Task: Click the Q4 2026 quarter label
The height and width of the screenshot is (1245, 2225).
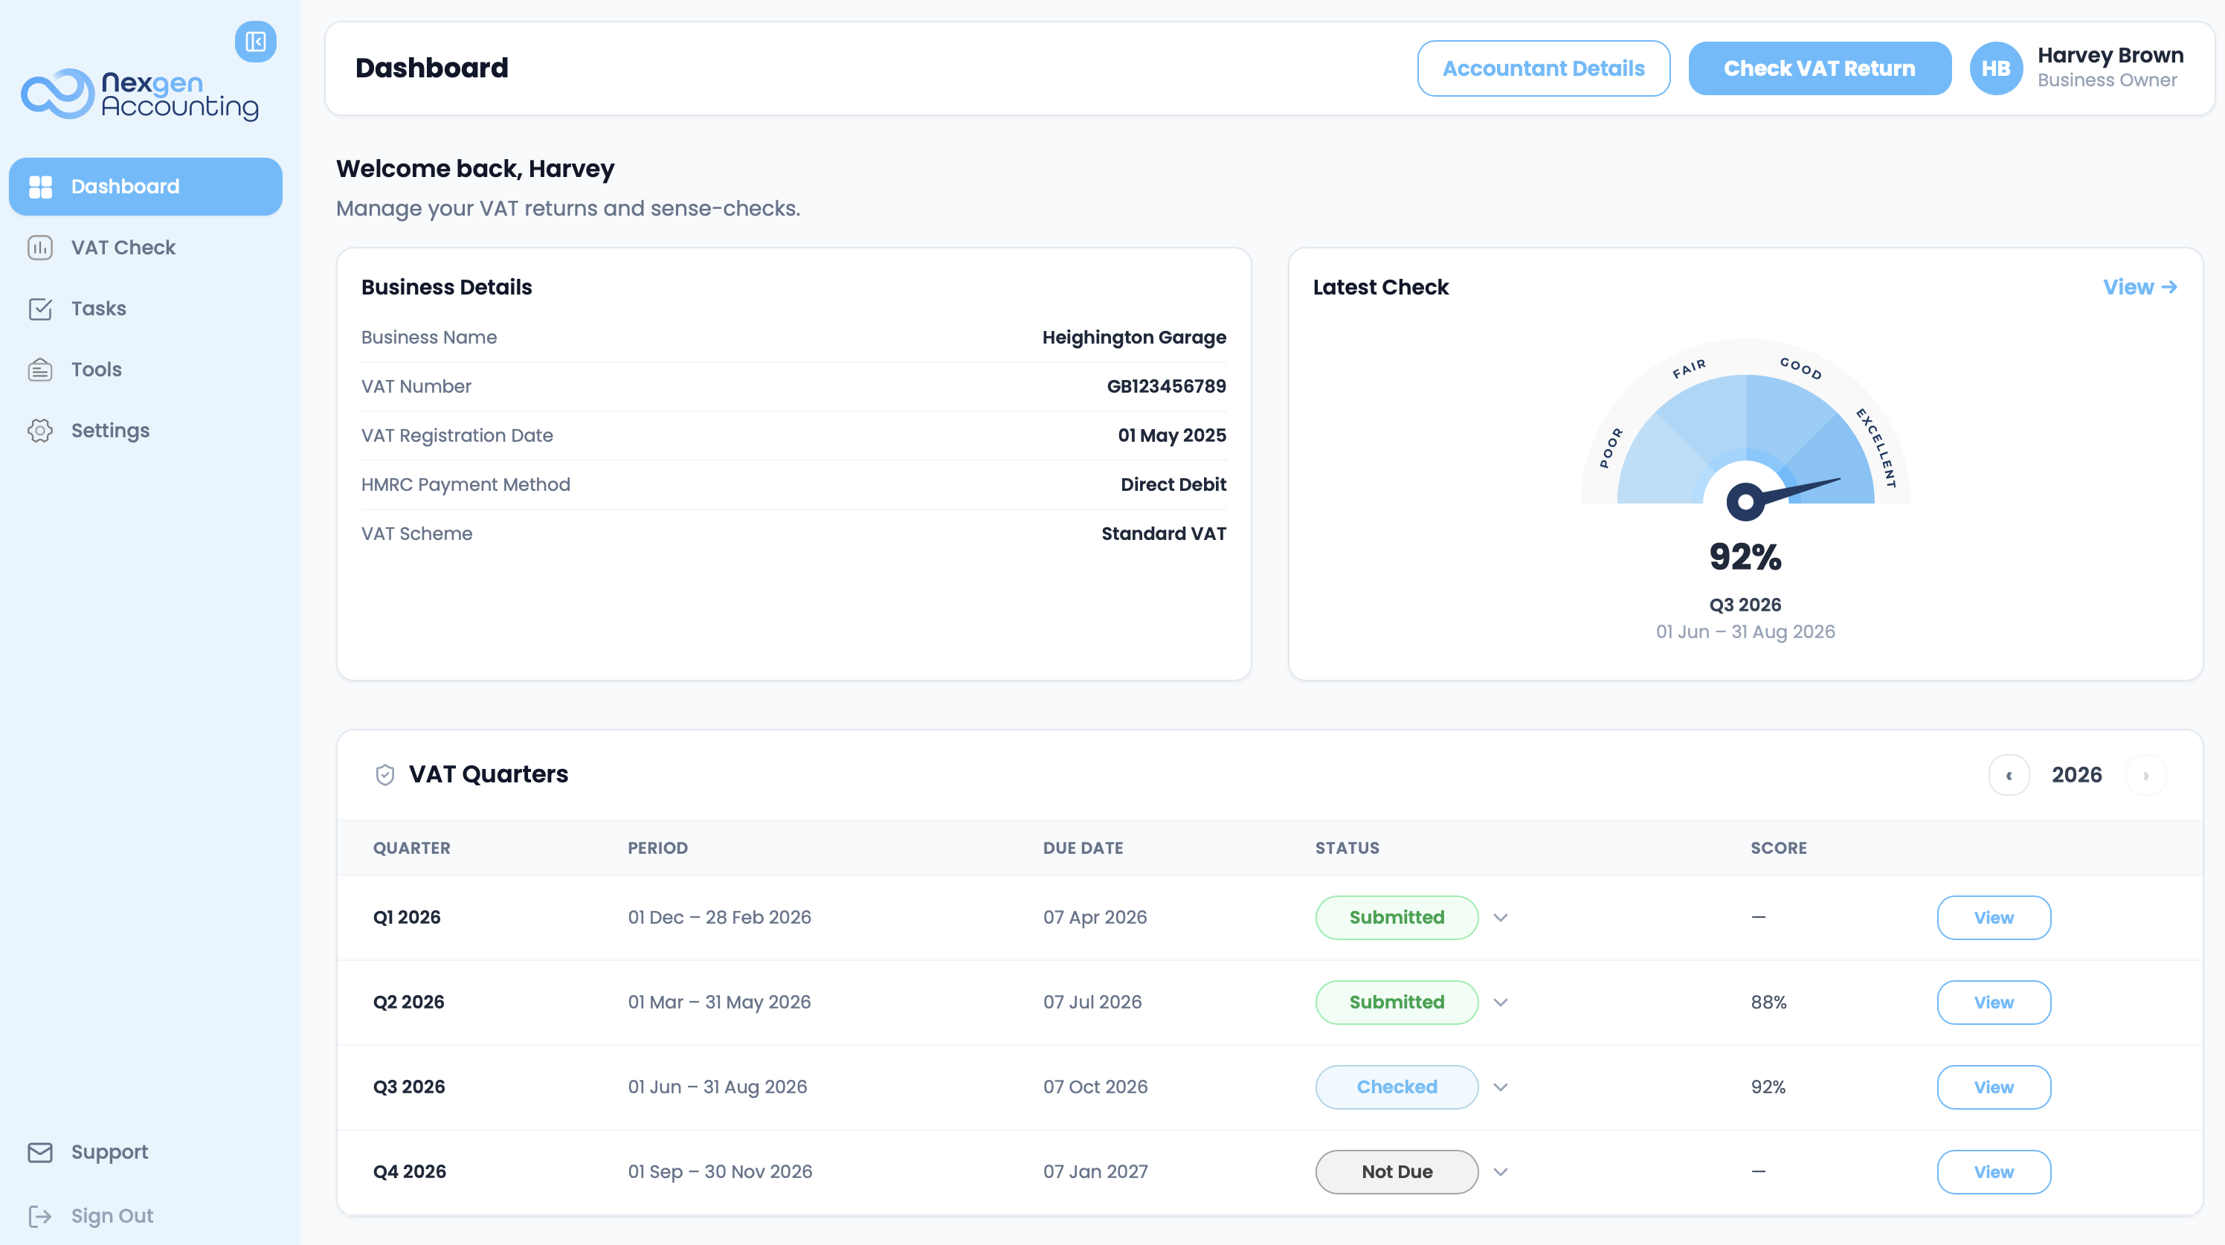Action: [x=410, y=1171]
